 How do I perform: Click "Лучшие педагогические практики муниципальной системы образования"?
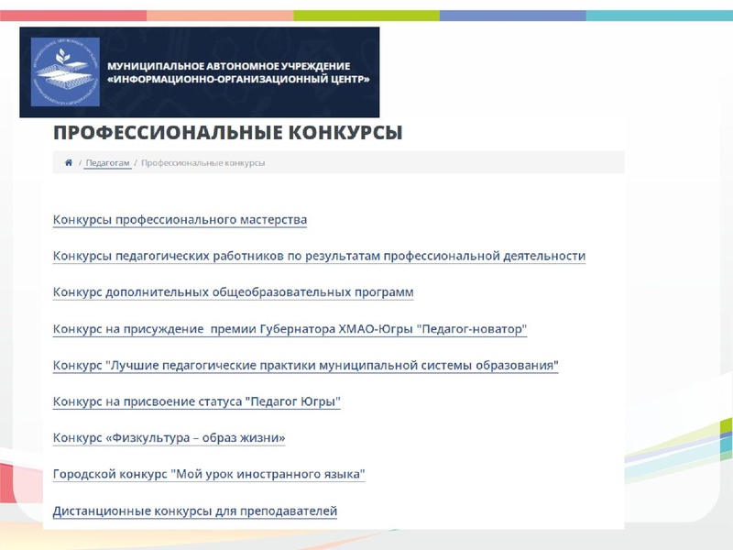click(307, 365)
